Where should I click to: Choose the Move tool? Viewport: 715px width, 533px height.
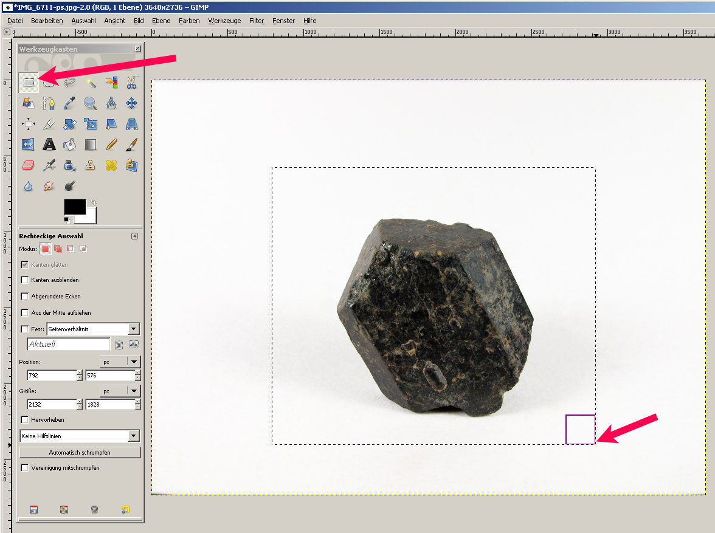click(x=131, y=103)
